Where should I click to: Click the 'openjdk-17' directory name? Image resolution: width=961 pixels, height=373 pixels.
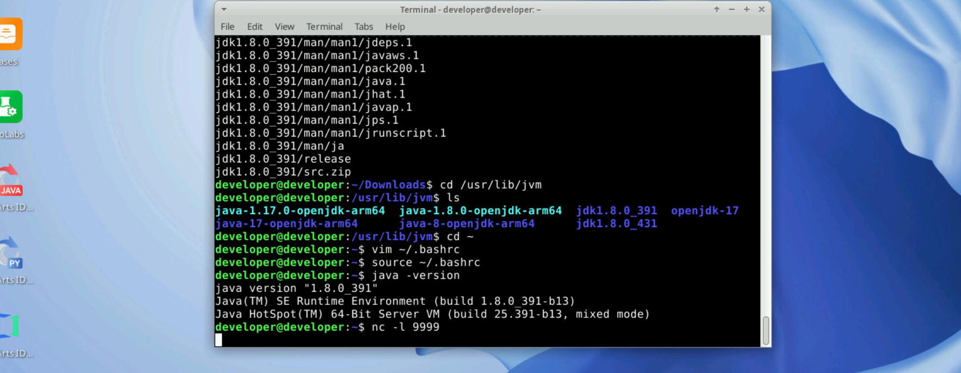pyautogui.click(x=705, y=211)
